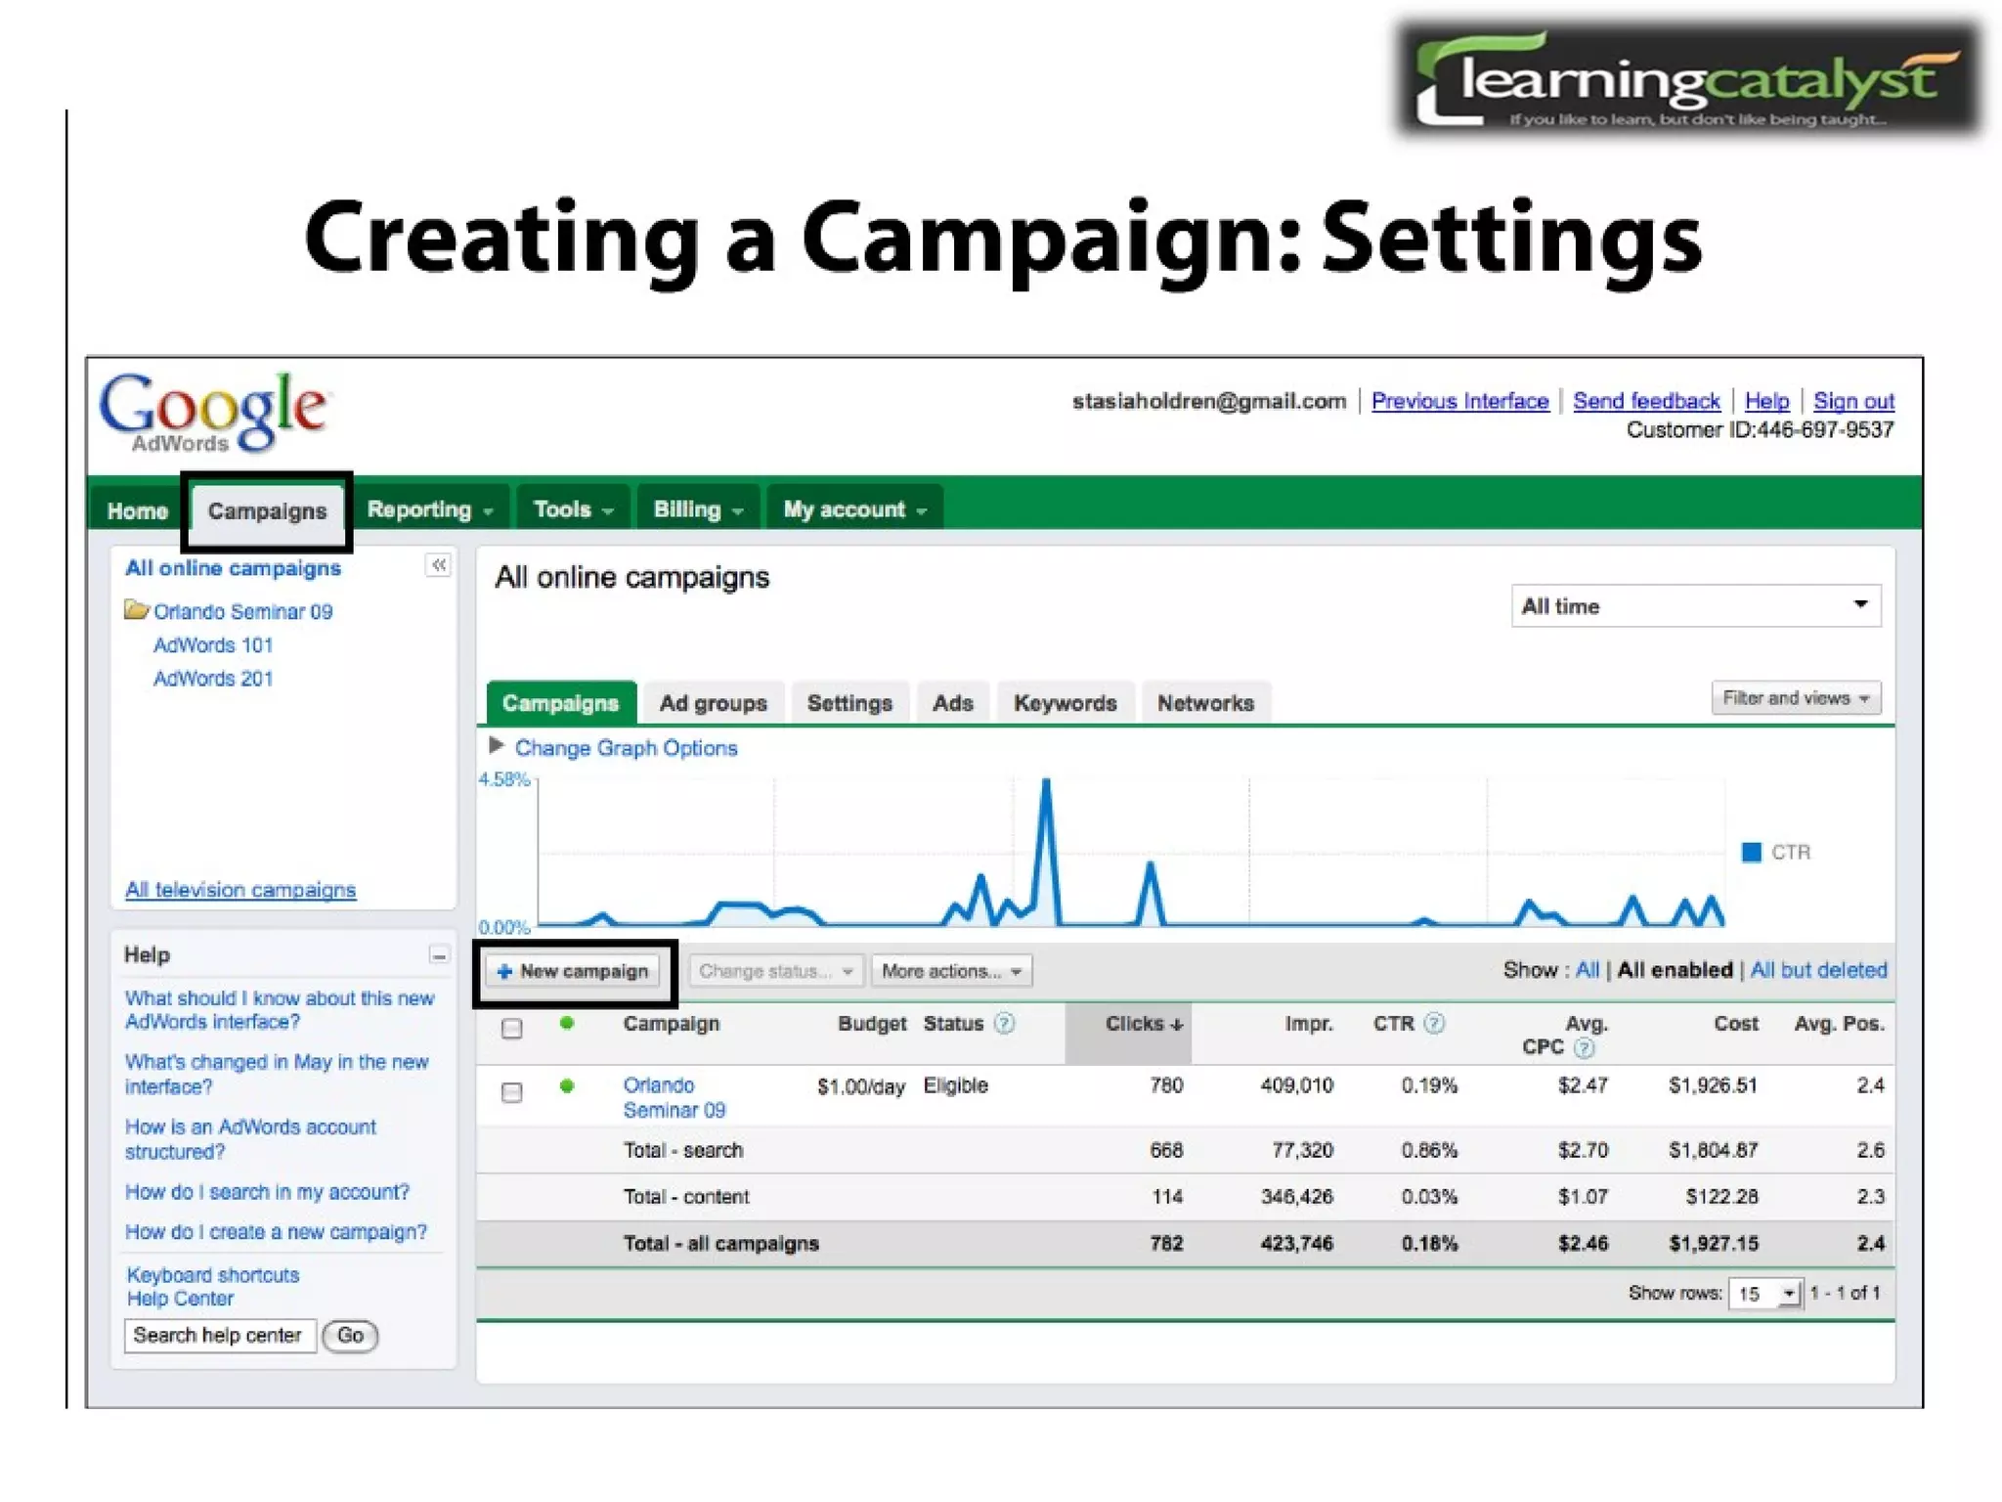Click the CTR column help question-mark icon
2002x1502 pixels.
tap(1434, 1024)
